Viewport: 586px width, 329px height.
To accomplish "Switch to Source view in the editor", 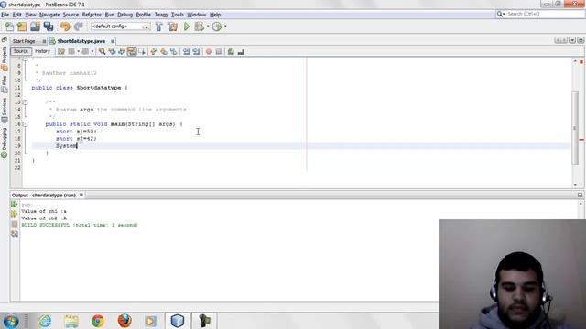I will [x=20, y=51].
